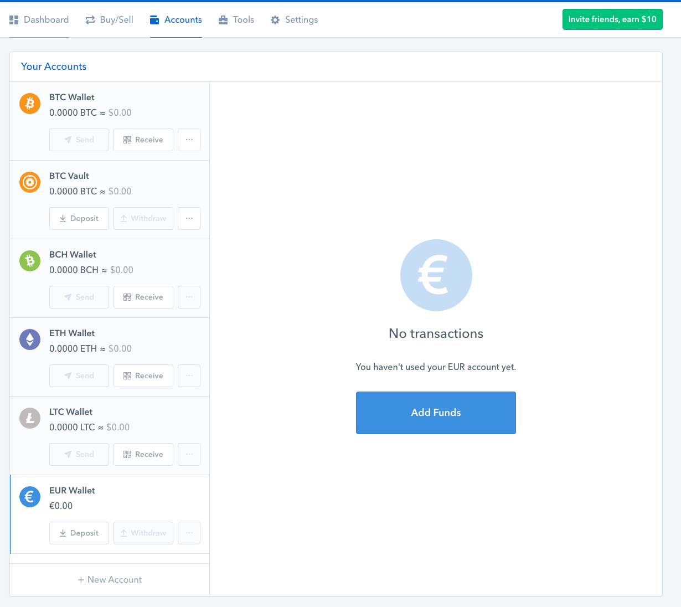Viewport: 681px width, 607px height.
Task: Click the BTC Vault icon
Action: [30, 182]
